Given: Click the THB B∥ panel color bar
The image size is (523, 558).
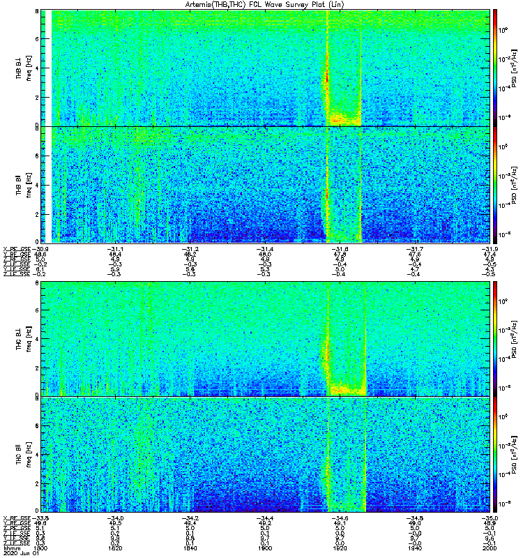Looking at the screenshot, I should coord(495,185).
